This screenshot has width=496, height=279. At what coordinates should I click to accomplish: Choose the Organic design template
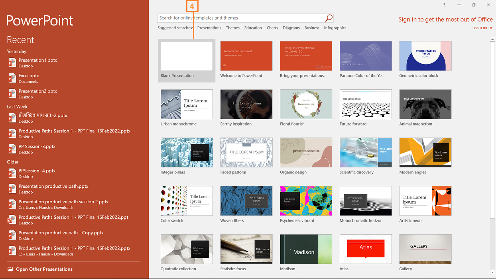tap(306, 153)
